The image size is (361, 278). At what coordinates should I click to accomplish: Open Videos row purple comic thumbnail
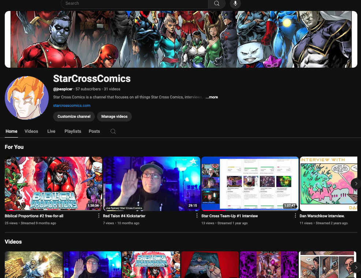tap(269, 265)
